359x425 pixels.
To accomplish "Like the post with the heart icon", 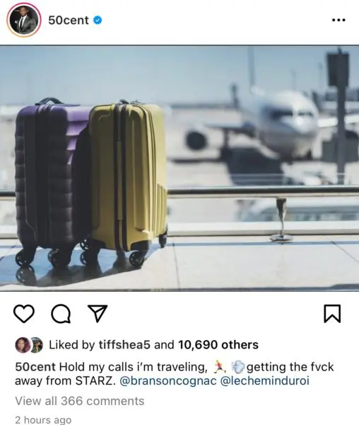I will point(24,314).
